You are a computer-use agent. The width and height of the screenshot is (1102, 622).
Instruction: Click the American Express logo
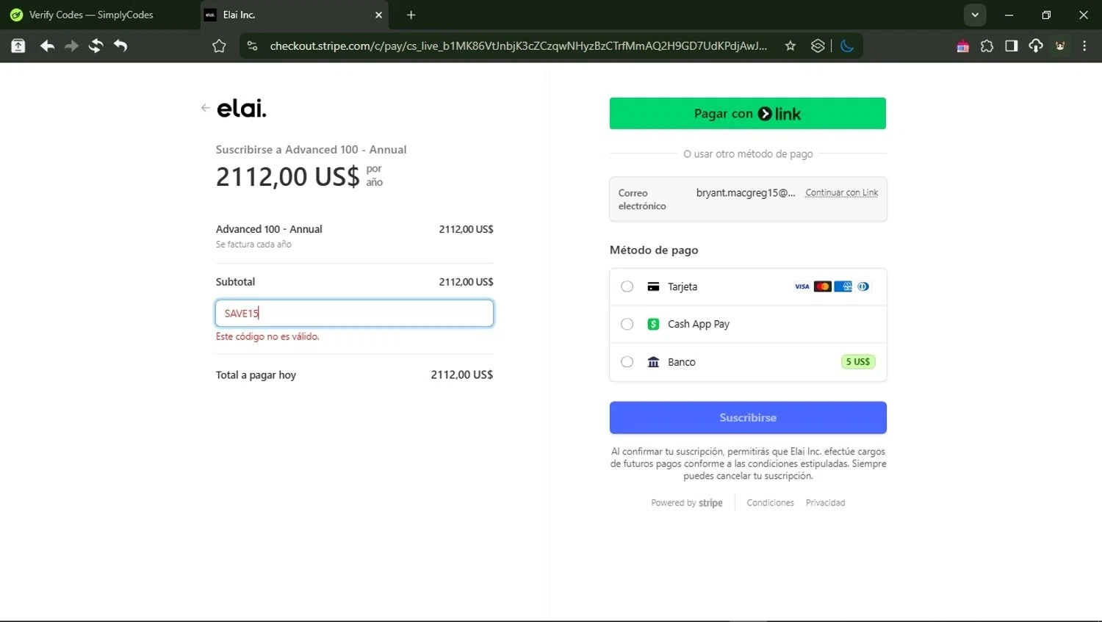point(843,286)
